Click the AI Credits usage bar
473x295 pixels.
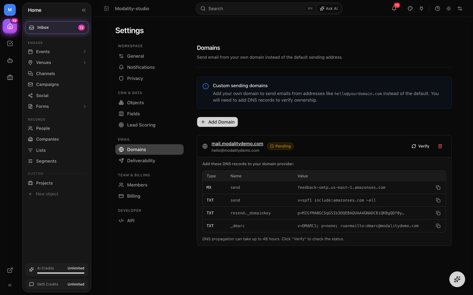click(x=61, y=273)
